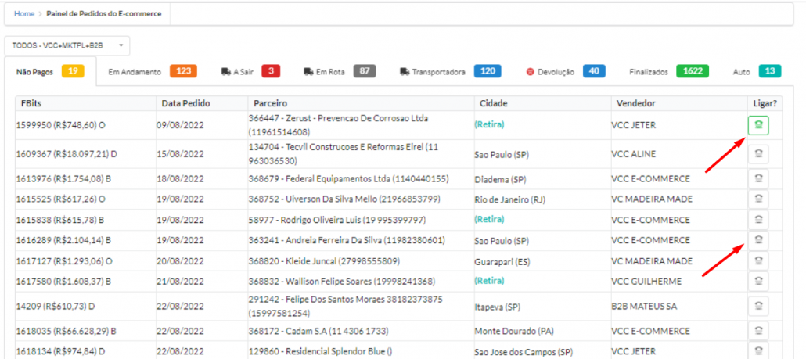Click the green call icon for order 1599950
Image resolution: width=806 pixels, height=359 pixels.
[758, 125]
